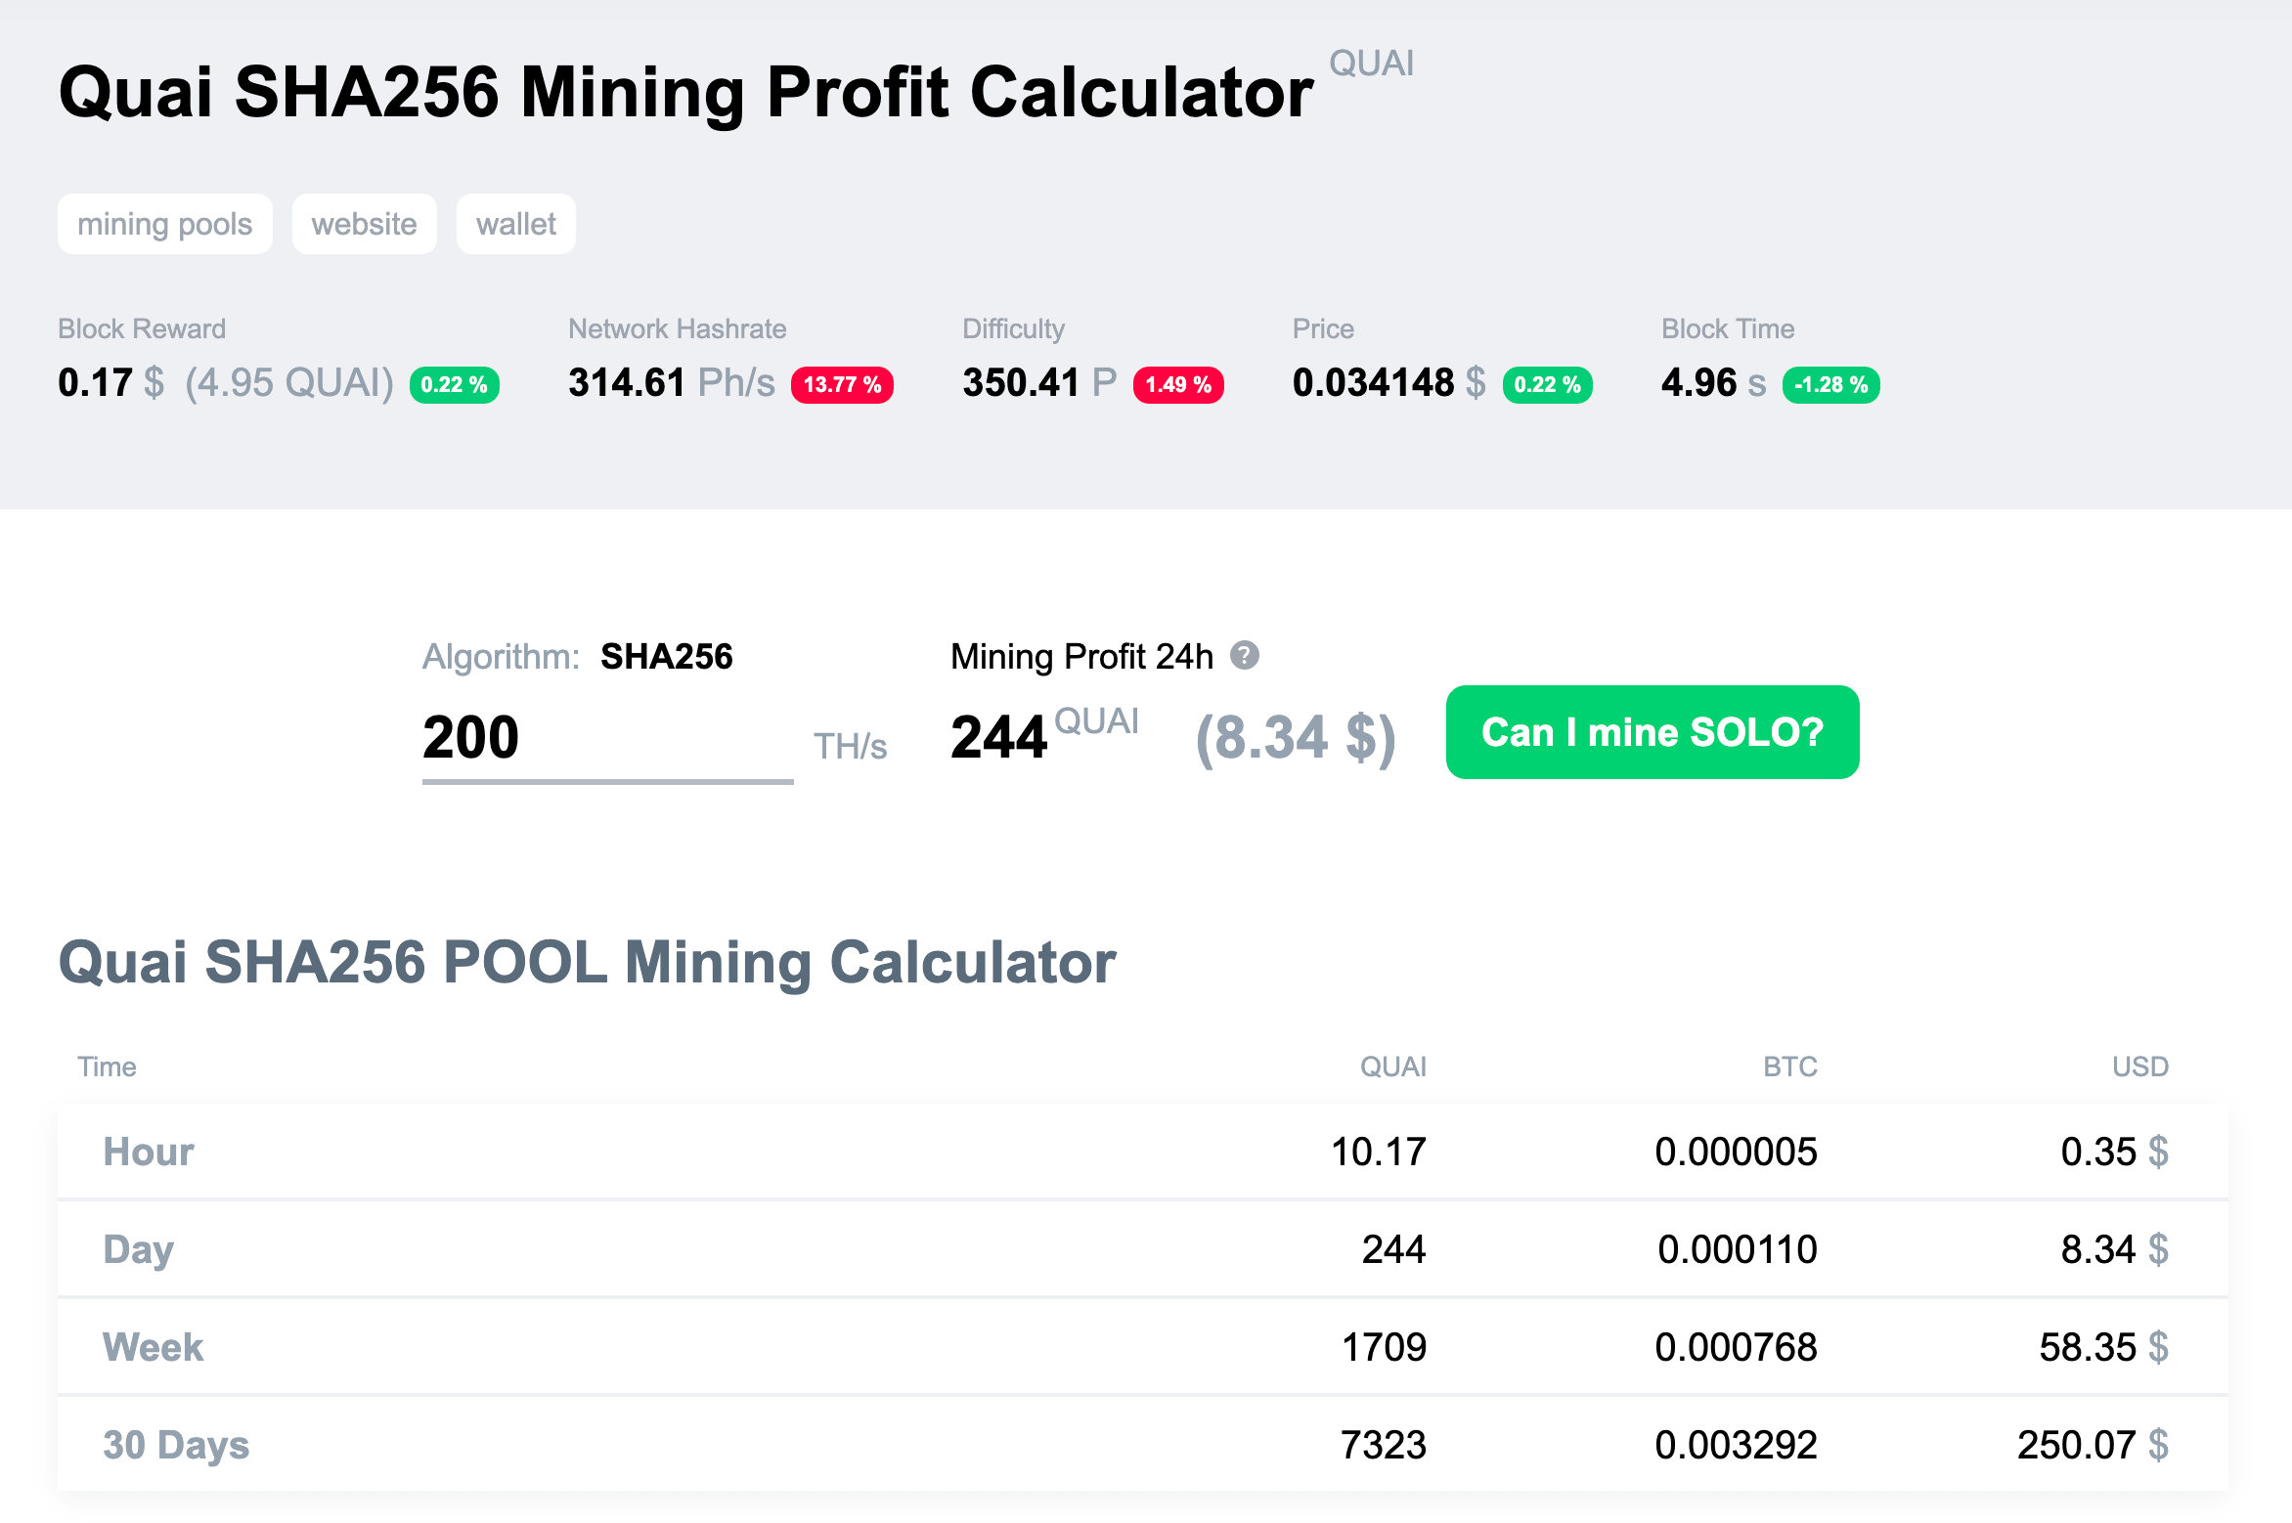
Task: Select the Day row in the table
Action: 137,1249
